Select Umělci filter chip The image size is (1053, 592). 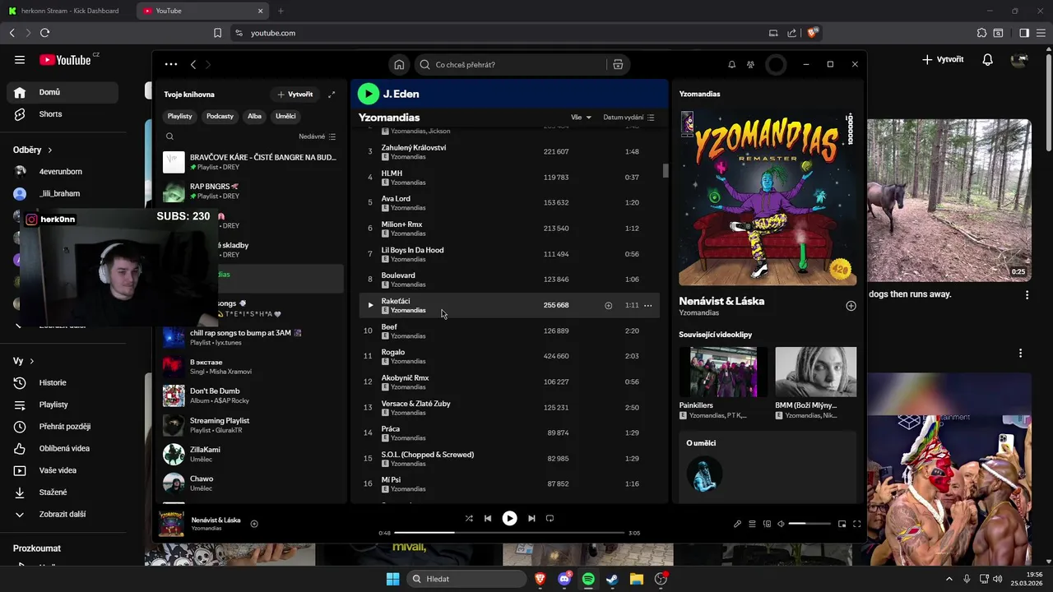click(x=285, y=116)
